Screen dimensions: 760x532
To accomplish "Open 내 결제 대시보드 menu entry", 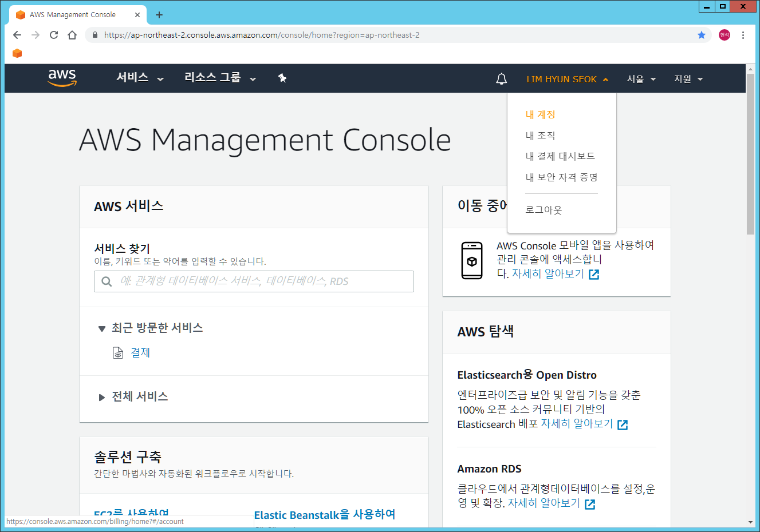I will (x=560, y=156).
